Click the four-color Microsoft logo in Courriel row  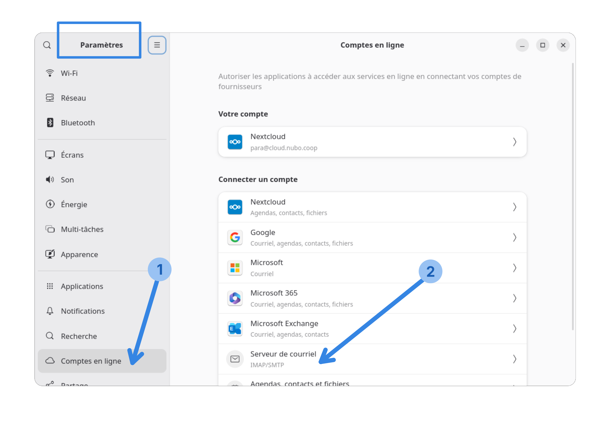point(235,268)
